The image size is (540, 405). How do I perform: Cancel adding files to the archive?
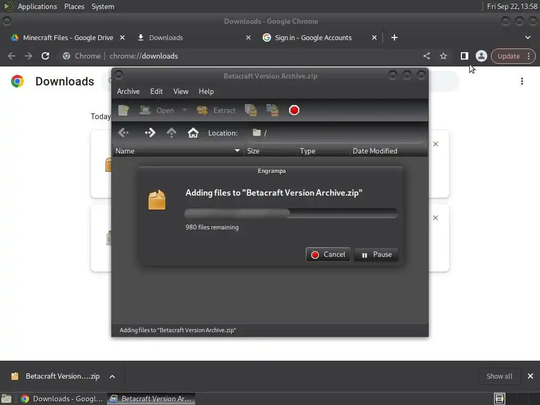coord(328,255)
